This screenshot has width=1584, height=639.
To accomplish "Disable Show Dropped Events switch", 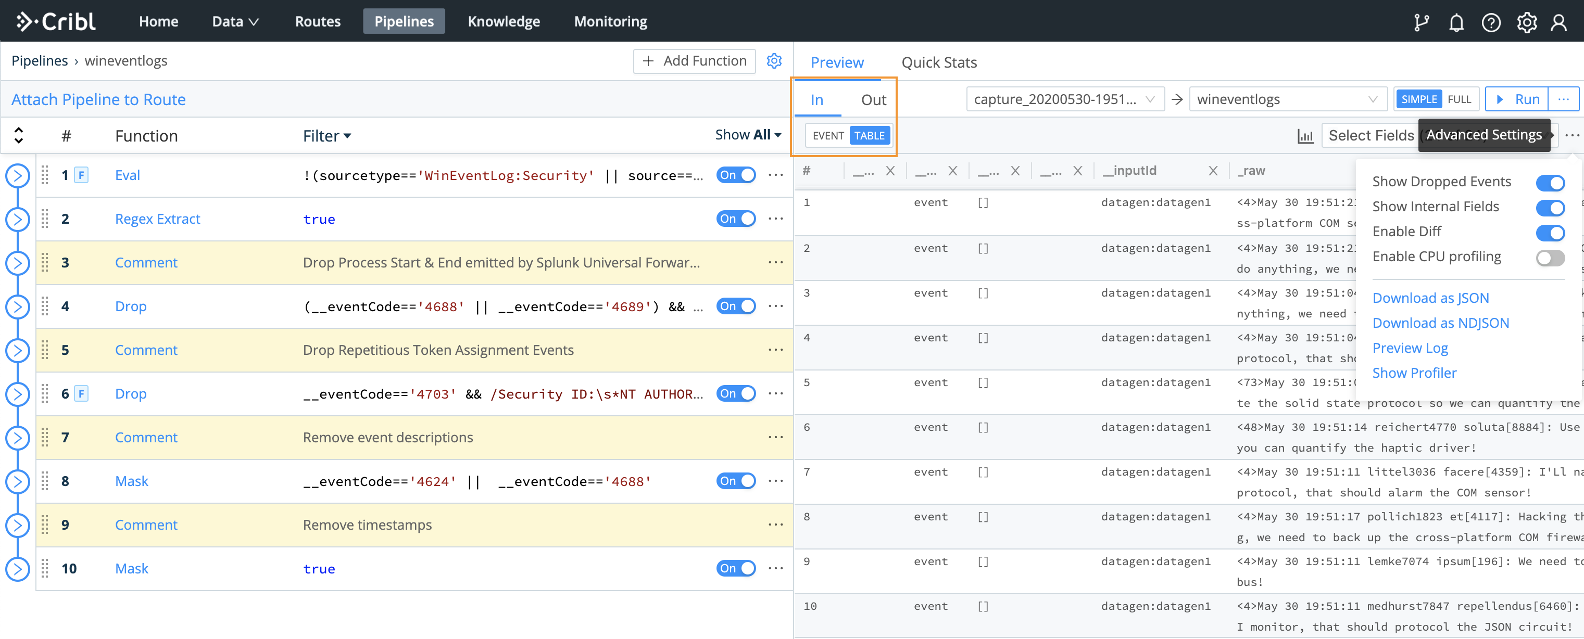I will coord(1550,183).
